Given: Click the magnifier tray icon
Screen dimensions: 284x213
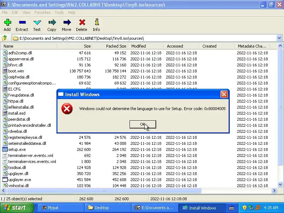Looking at the screenshot, I should [258, 208].
